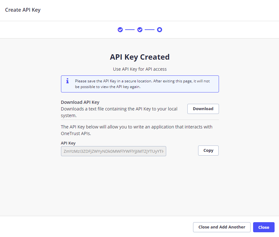Click the Download API Key label
Viewport: 279px width, 237px height.
click(x=80, y=102)
